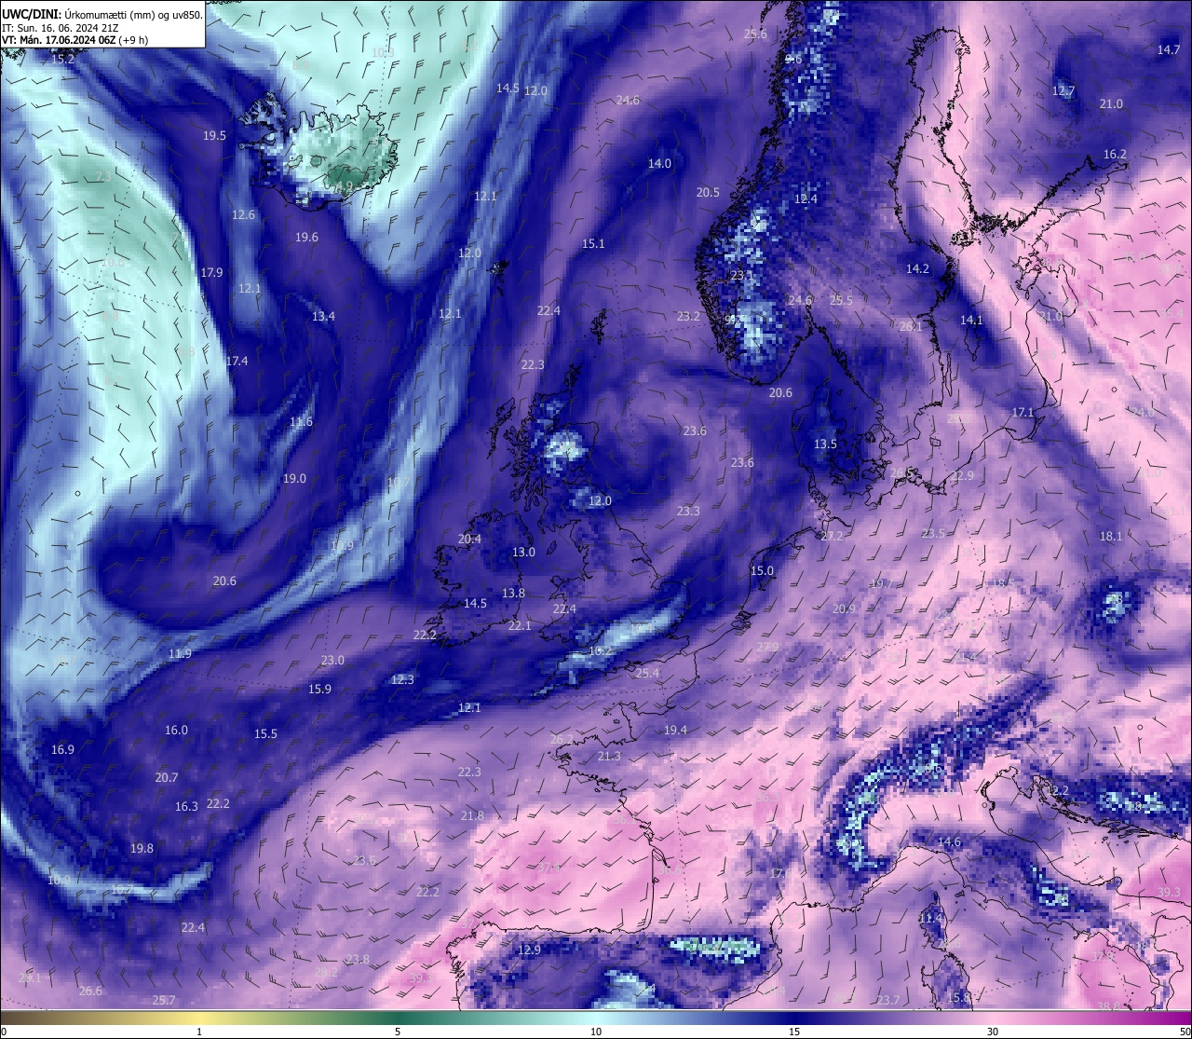The image size is (1192, 1039).
Task: Click the 15.2 value on the map
Action: click(62, 59)
